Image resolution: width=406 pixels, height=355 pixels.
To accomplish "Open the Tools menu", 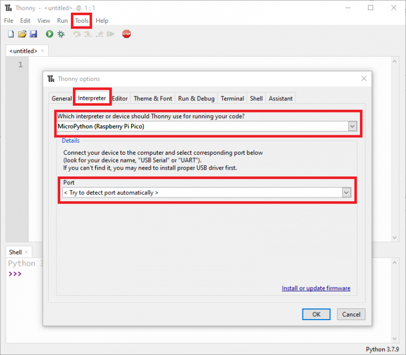I will (82, 21).
